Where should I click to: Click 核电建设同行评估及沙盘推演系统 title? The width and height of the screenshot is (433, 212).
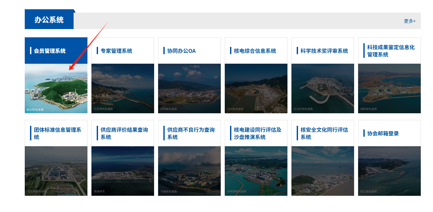257,133
